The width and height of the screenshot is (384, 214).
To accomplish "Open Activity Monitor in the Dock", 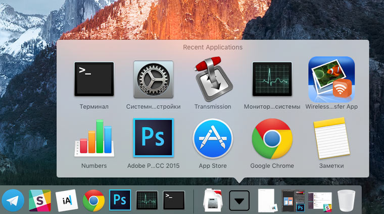I will click(x=147, y=200).
